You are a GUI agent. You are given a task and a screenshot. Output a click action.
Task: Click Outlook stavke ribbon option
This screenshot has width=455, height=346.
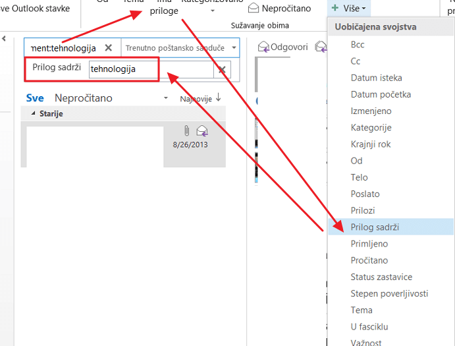pos(35,8)
